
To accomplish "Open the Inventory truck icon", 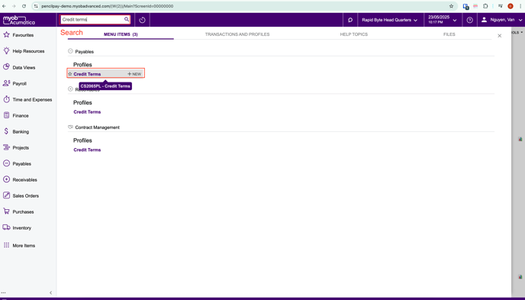I will click(x=6, y=227).
